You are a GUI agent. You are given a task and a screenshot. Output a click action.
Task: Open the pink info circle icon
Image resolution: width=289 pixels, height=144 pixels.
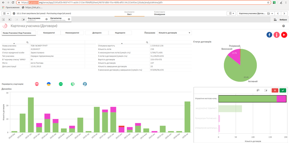pos(277,35)
